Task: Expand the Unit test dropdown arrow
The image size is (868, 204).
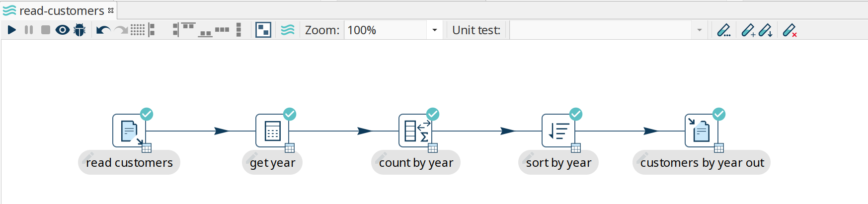Action: [699, 30]
